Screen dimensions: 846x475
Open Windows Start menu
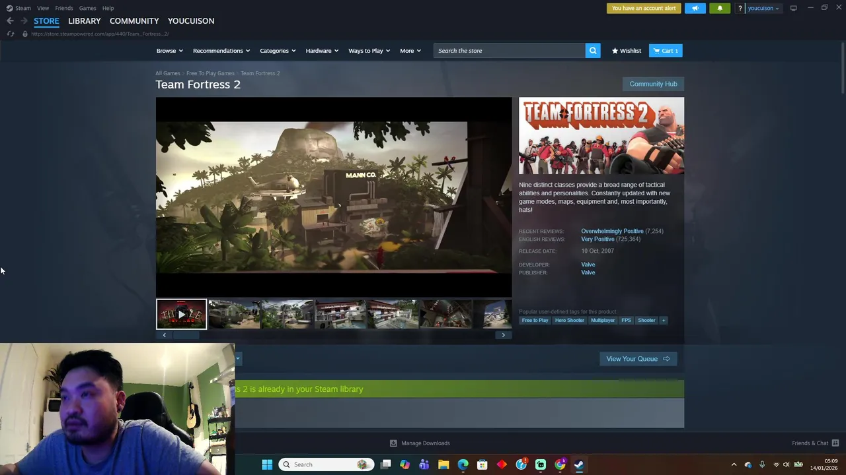click(x=267, y=464)
